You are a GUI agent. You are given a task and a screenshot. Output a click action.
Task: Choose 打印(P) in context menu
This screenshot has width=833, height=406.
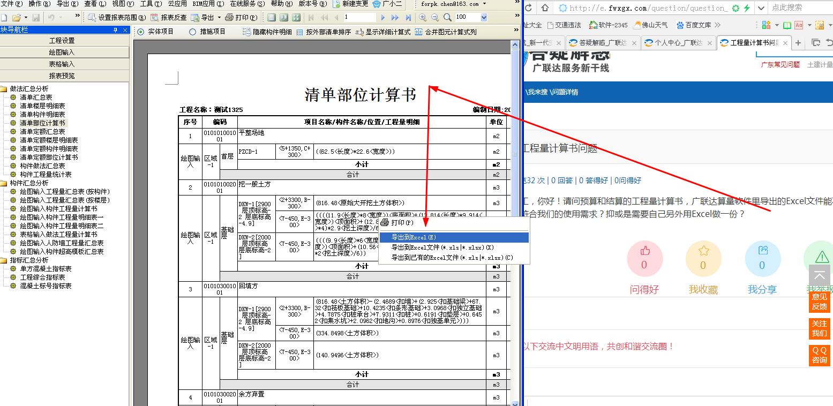454,223
